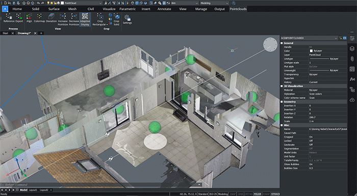
Task: Toggle SNAP in the status bar
Action: pyautogui.click(x=233, y=194)
